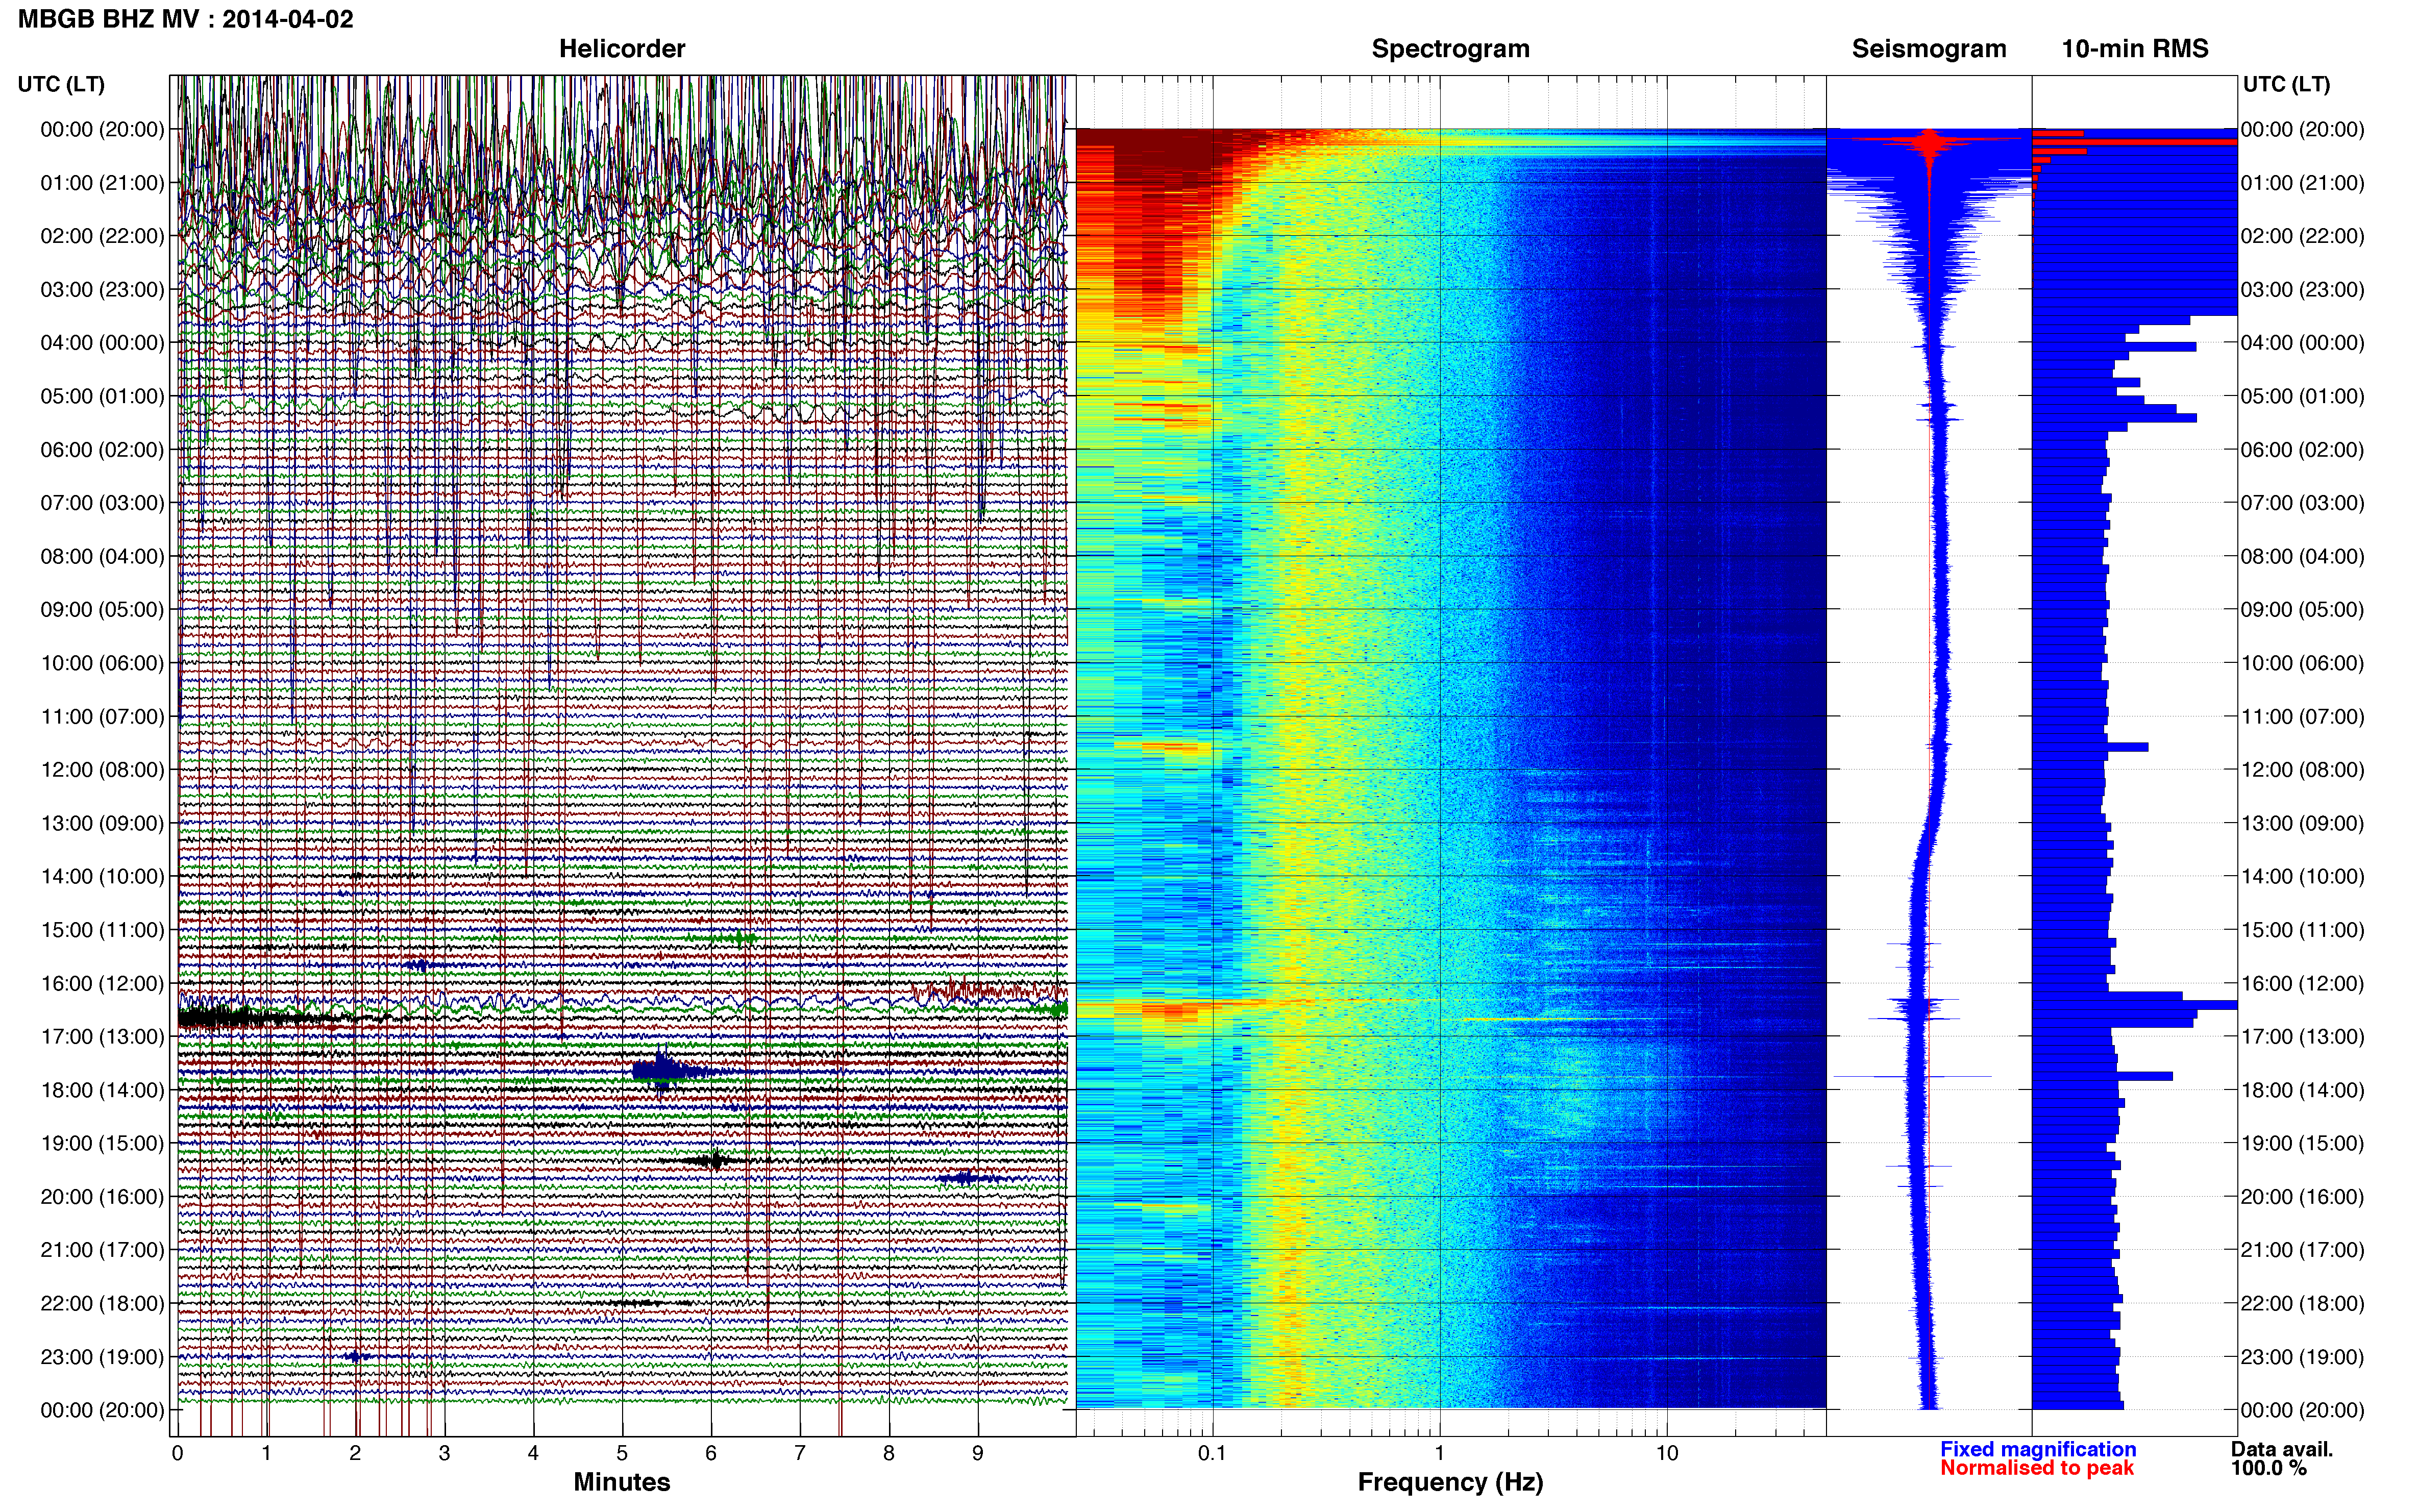Select left-axis time label 10:00 (06:00)

[102, 663]
